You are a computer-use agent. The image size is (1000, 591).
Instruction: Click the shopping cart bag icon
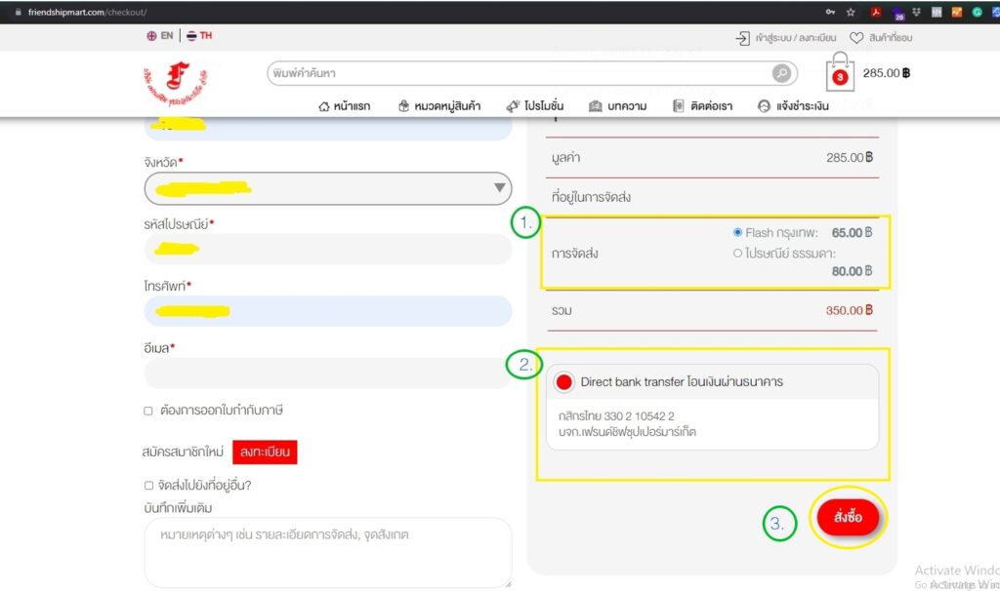coord(839,73)
